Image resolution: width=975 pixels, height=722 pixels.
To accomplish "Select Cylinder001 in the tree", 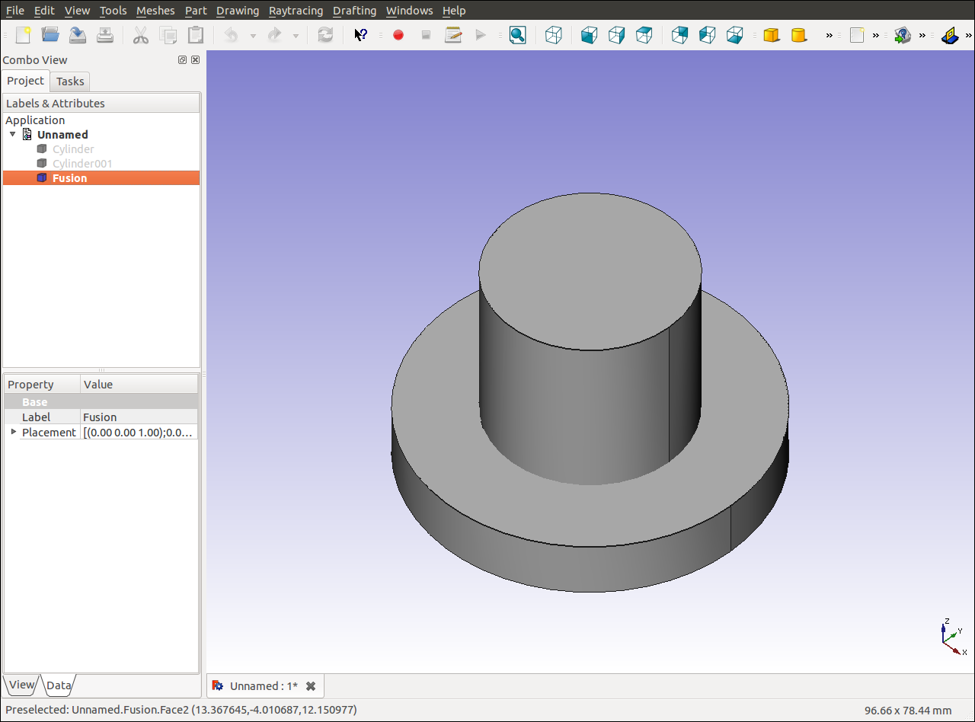I will (82, 164).
